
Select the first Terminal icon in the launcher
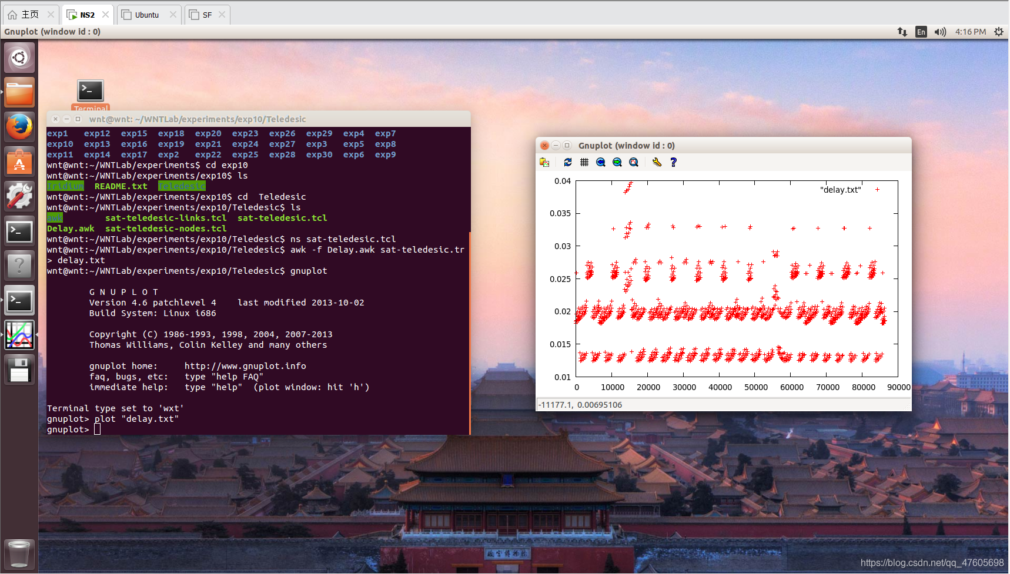point(19,231)
